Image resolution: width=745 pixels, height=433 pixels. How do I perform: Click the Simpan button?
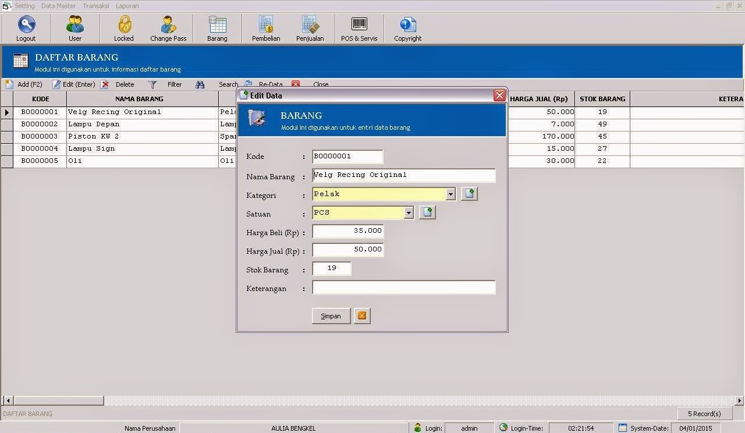click(331, 316)
